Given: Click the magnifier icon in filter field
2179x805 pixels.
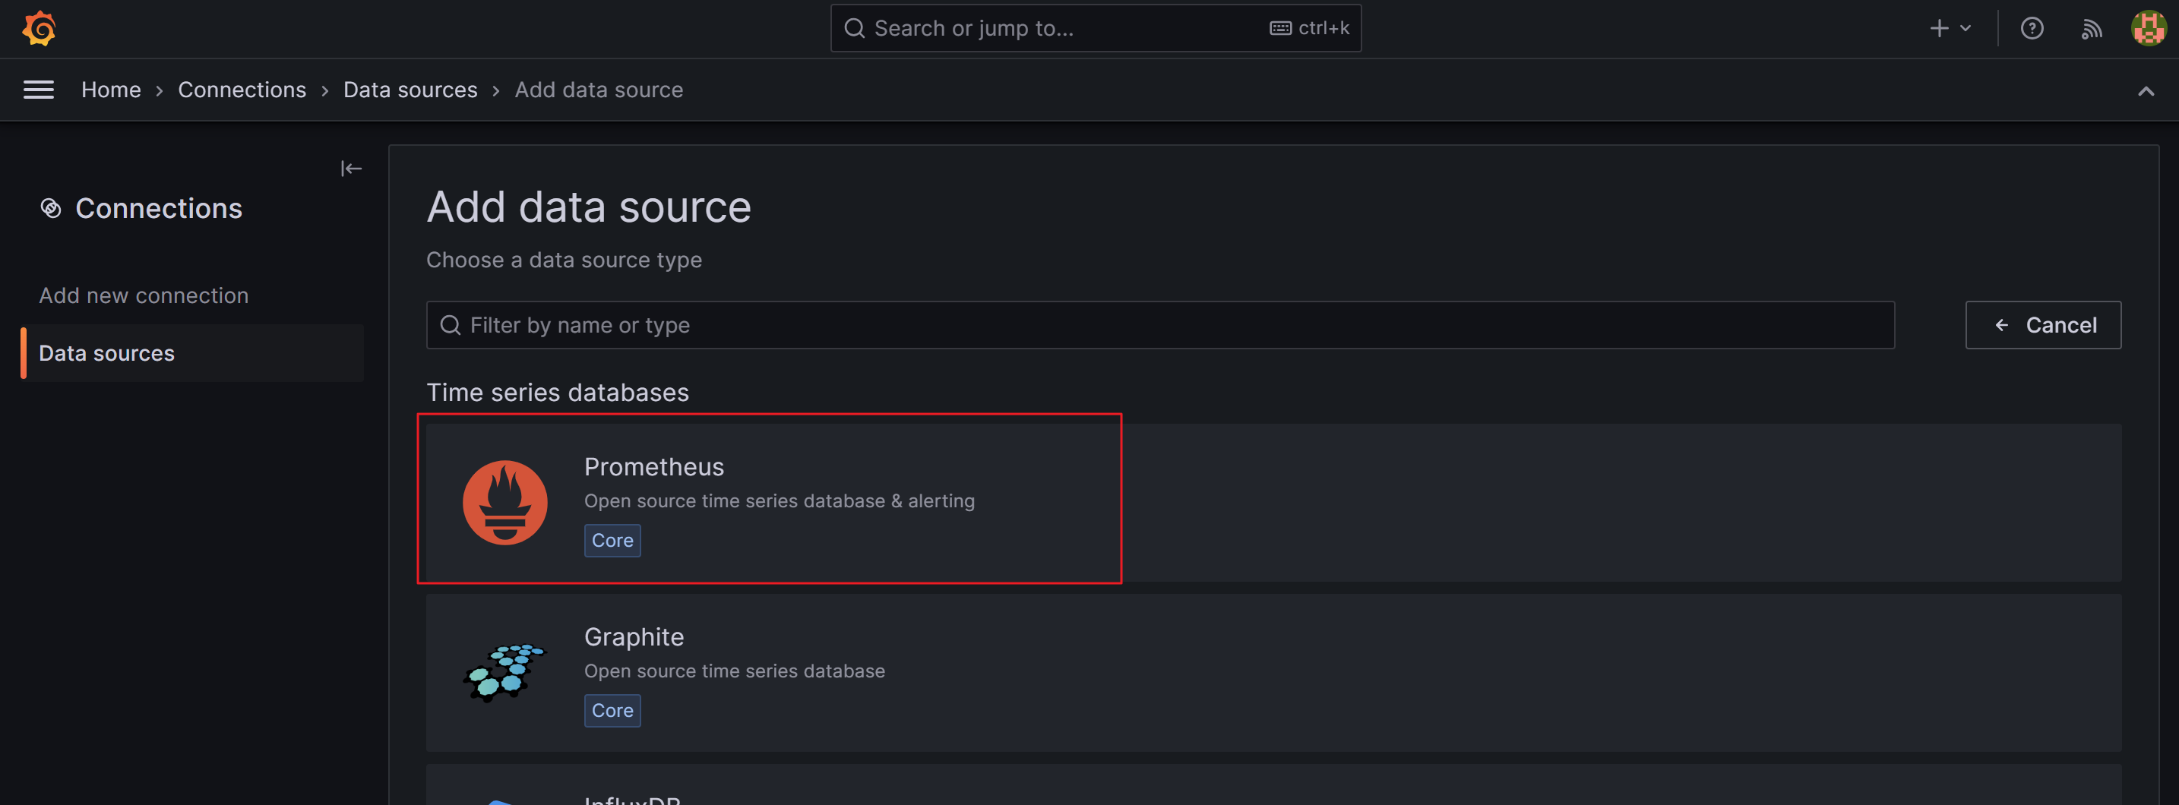Looking at the screenshot, I should pyautogui.click(x=450, y=325).
